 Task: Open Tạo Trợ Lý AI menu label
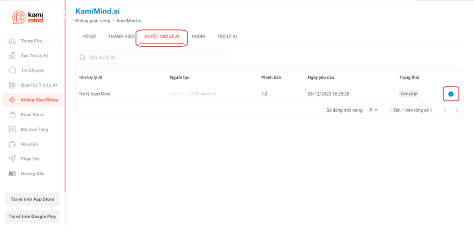point(34,55)
